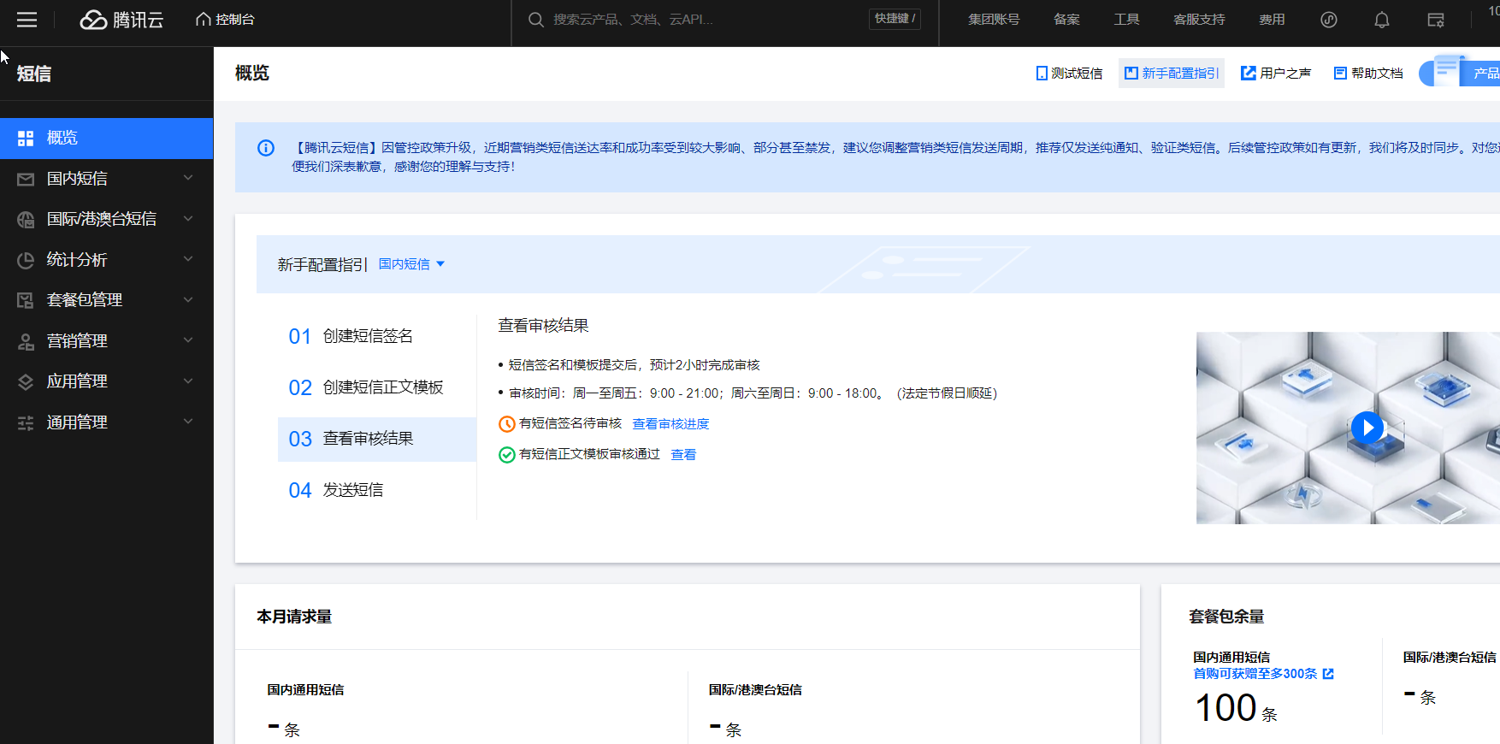Click the orange pending clock icon
The image size is (1500, 744).
coord(506,424)
